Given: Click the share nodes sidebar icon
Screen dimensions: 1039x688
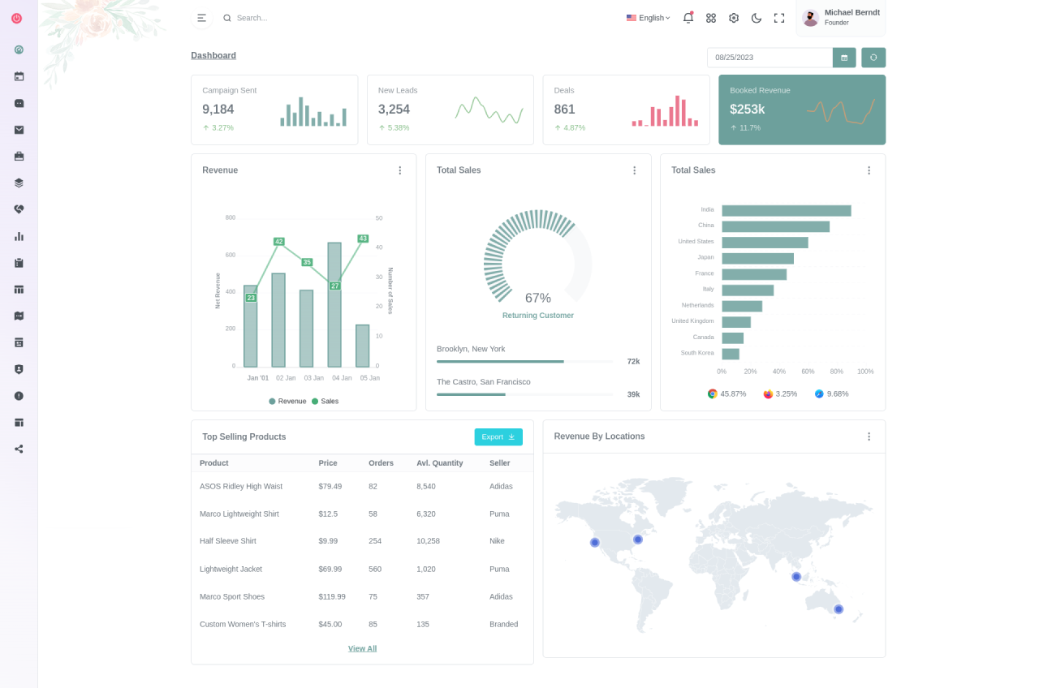Looking at the screenshot, I should (19, 449).
